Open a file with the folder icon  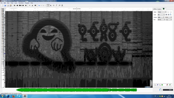(x=5, y=5)
